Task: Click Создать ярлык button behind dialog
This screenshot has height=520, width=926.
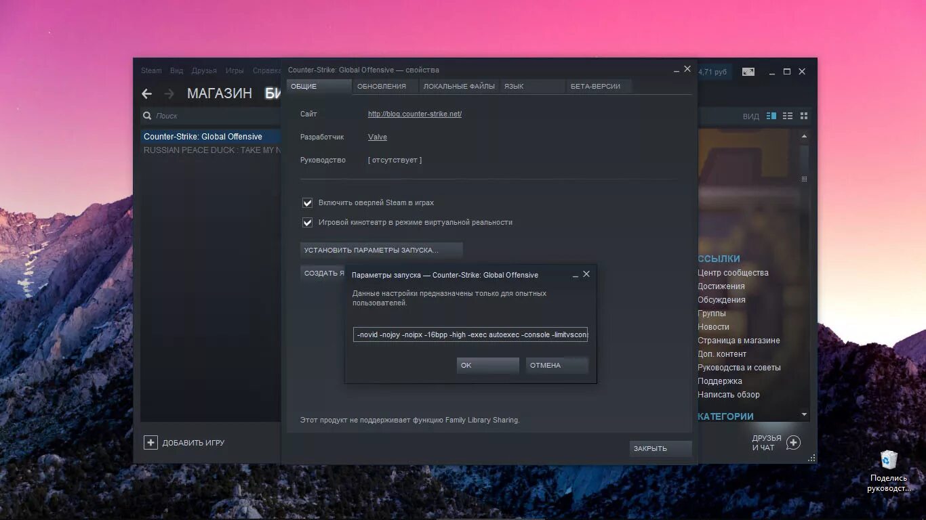Action: 323,274
